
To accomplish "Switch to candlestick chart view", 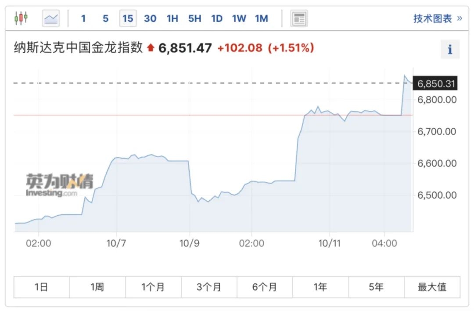I will tap(21, 18).
